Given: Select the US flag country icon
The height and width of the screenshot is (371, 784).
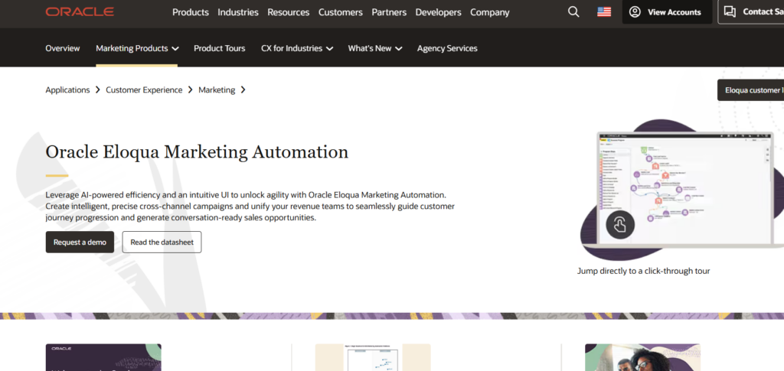Looking at the screenshot, I should point(604,12).
